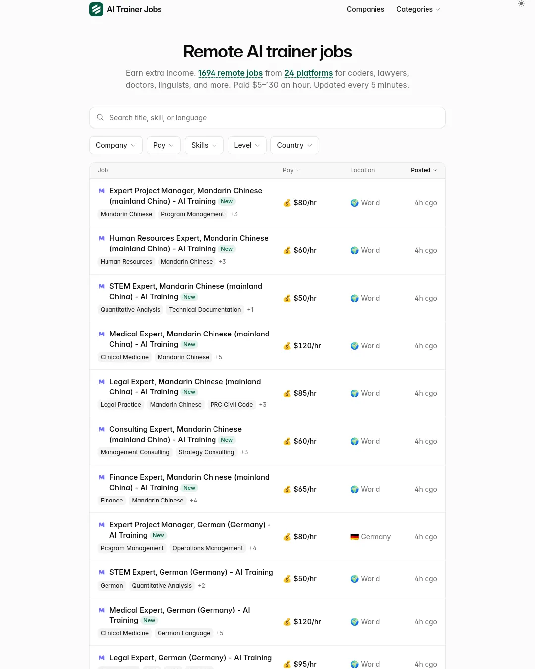Screen dimensions: 535x669
Task: Click company logo beside Finance Expert job
Action: coord(102,477)
